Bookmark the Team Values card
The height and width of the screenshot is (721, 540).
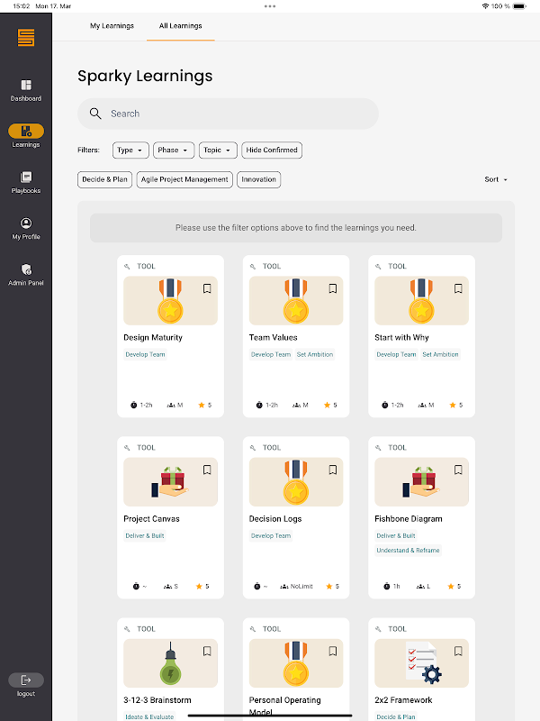click(333, 288)
